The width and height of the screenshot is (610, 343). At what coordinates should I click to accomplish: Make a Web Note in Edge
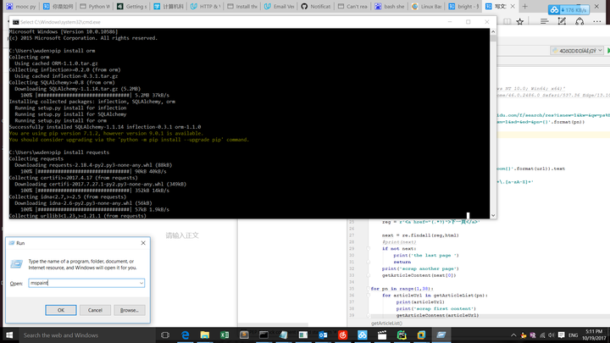click(562, 21)
